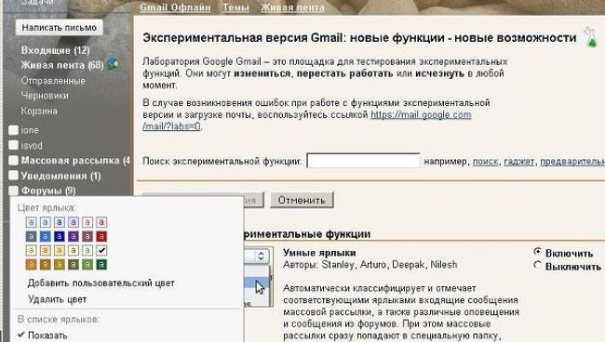
Task: Open Gmail Офлайн settings tab
Action: [x=175, y=7]
